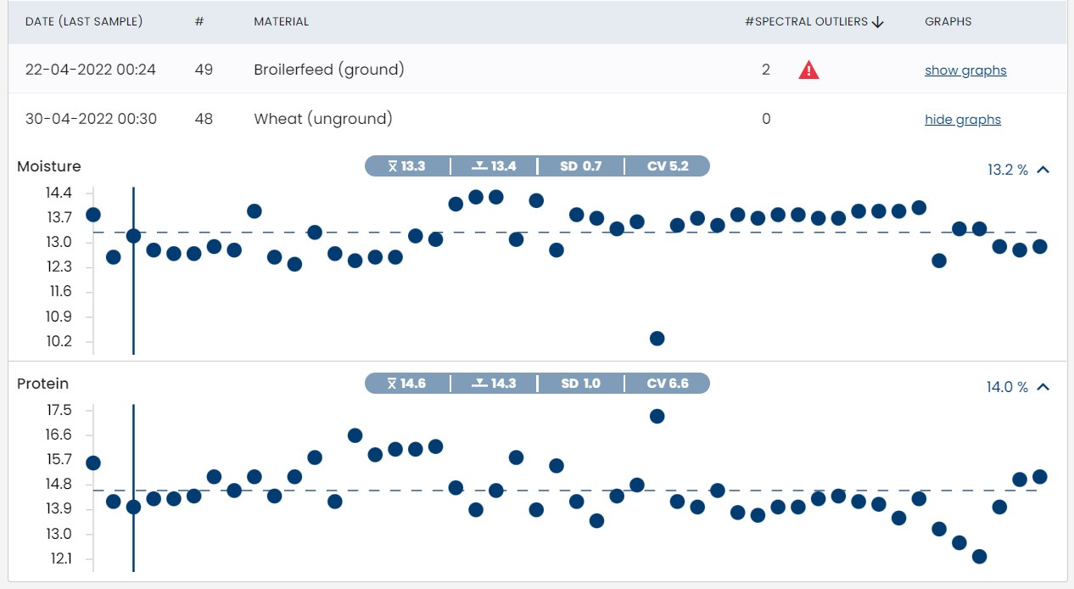The height and width of the screenshot is (589, 1074).
Task: Click the highest Protein data point near 17.5
Action: pos(657,416)
